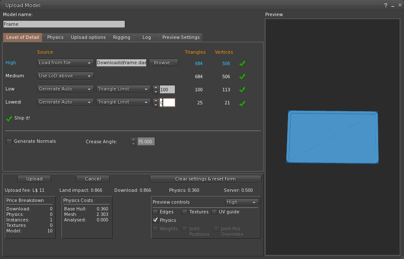Click the green checkmark for Low row
Viewport: 404px width, 259px height.
point(242,90)
